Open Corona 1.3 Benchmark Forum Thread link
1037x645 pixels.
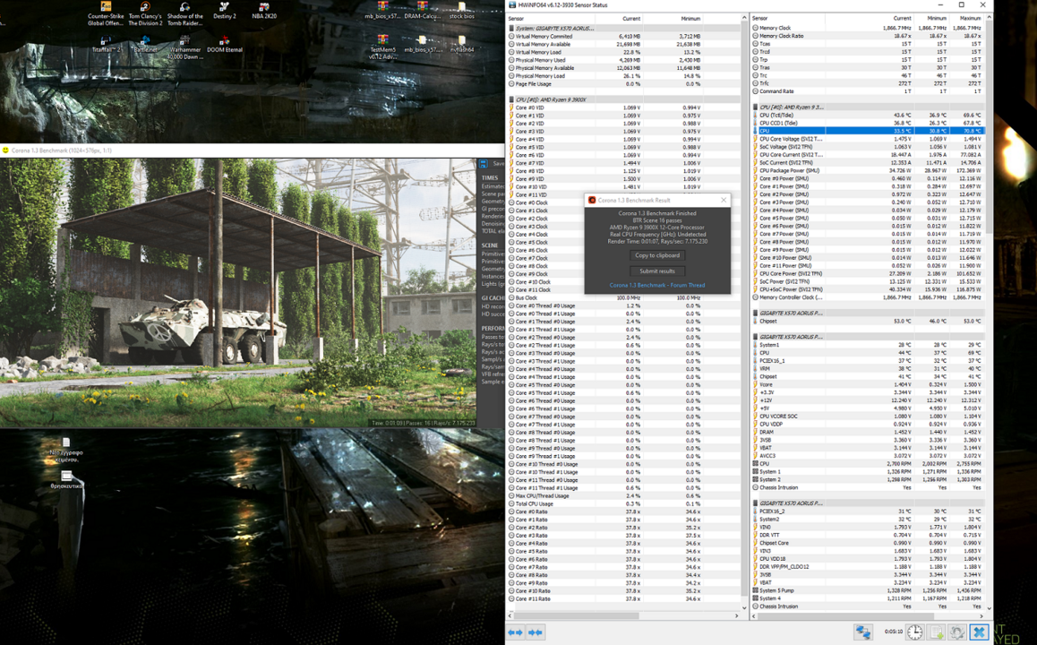[656, 285]
